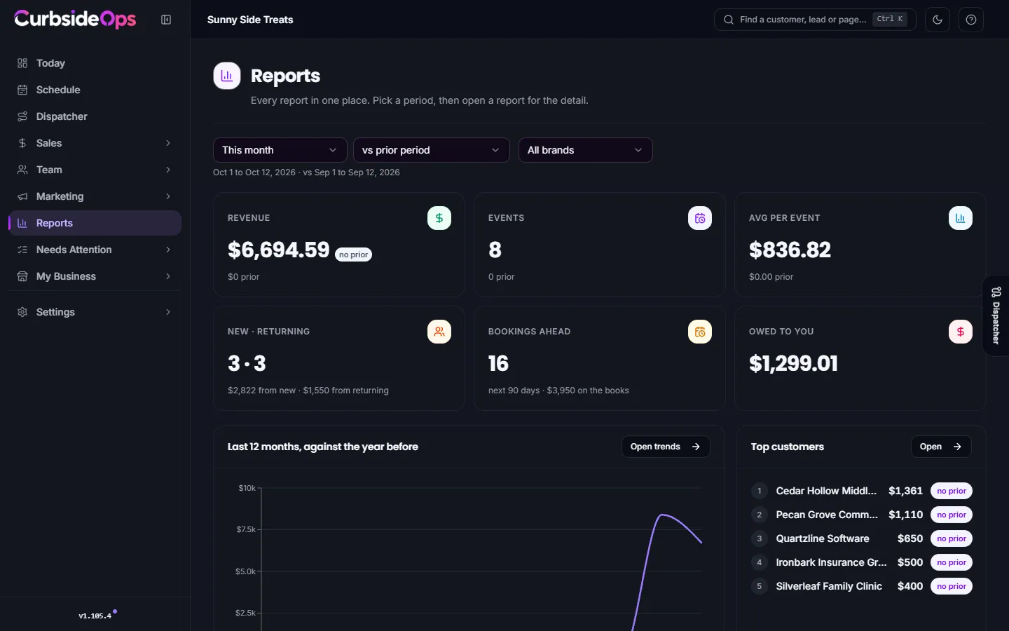Click the no prior badge beside revenue
Screen dimensions: 1009x631
coord(354,255)
